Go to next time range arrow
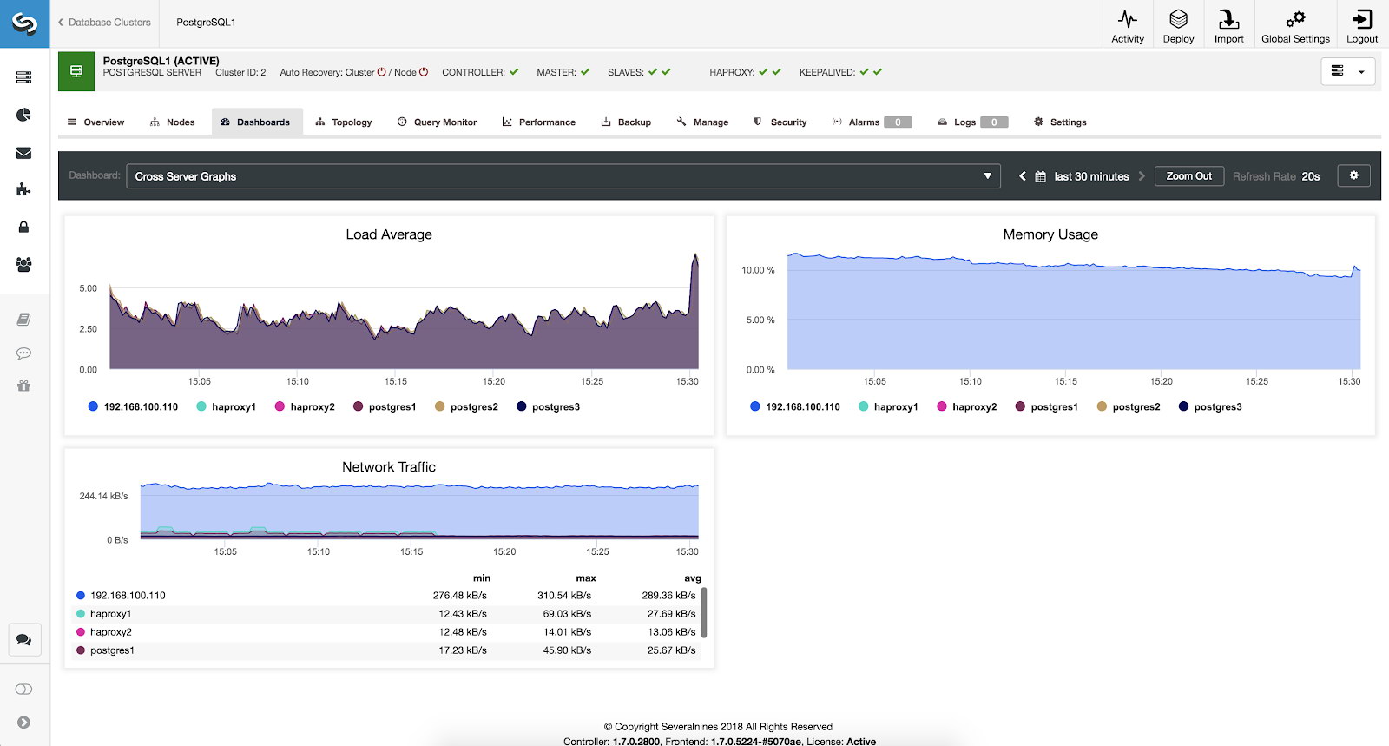 (x=1142, y=176)
